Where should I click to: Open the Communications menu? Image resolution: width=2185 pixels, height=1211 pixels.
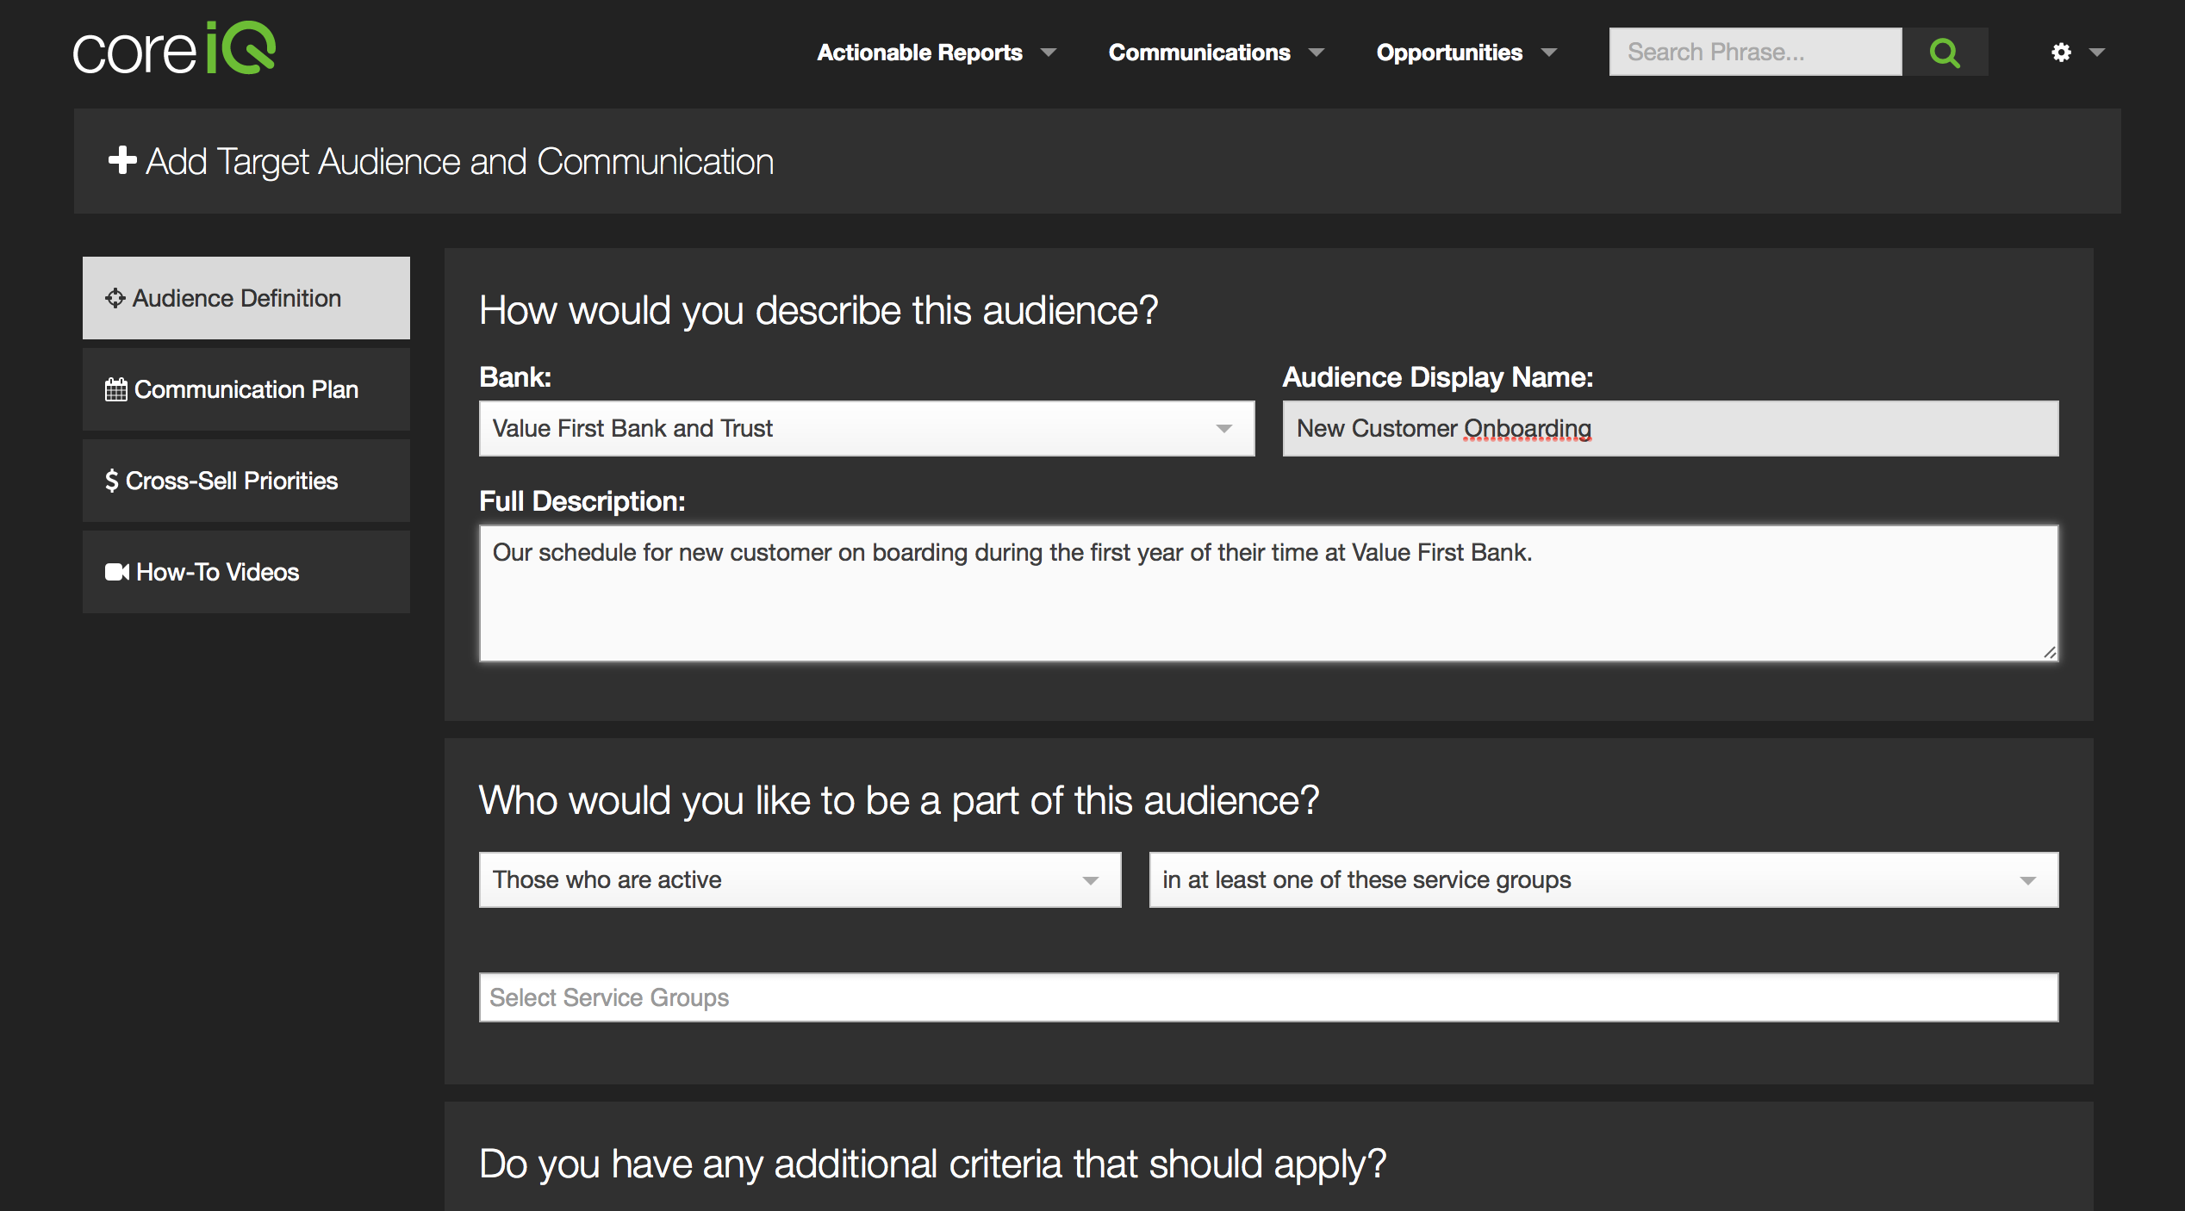pos(1215,53)
